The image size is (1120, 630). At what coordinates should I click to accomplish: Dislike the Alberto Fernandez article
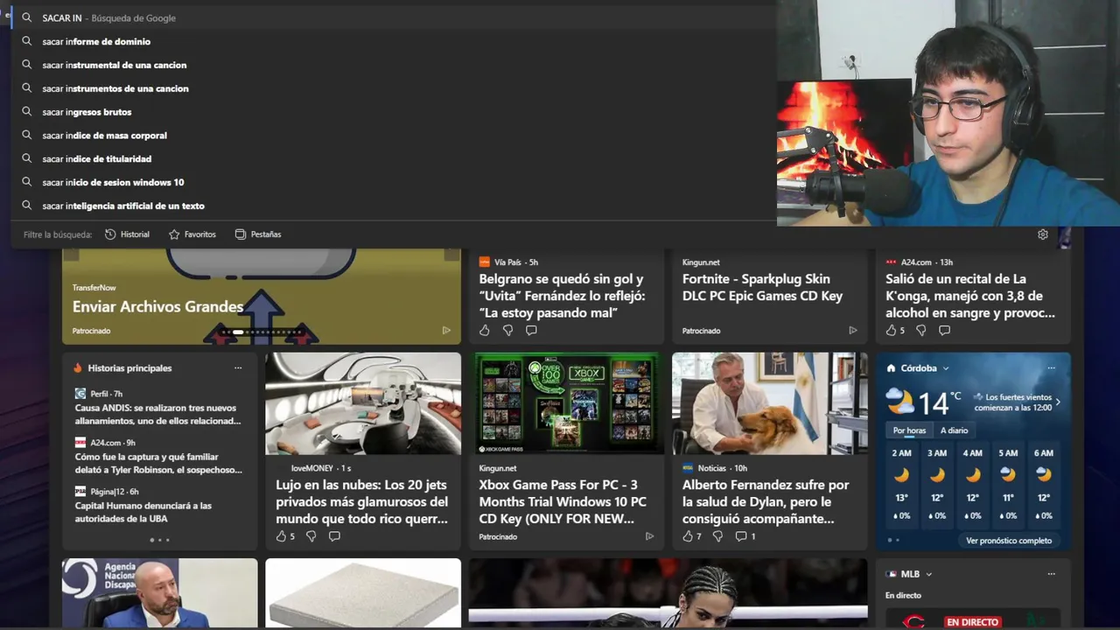tap(717, 536)
